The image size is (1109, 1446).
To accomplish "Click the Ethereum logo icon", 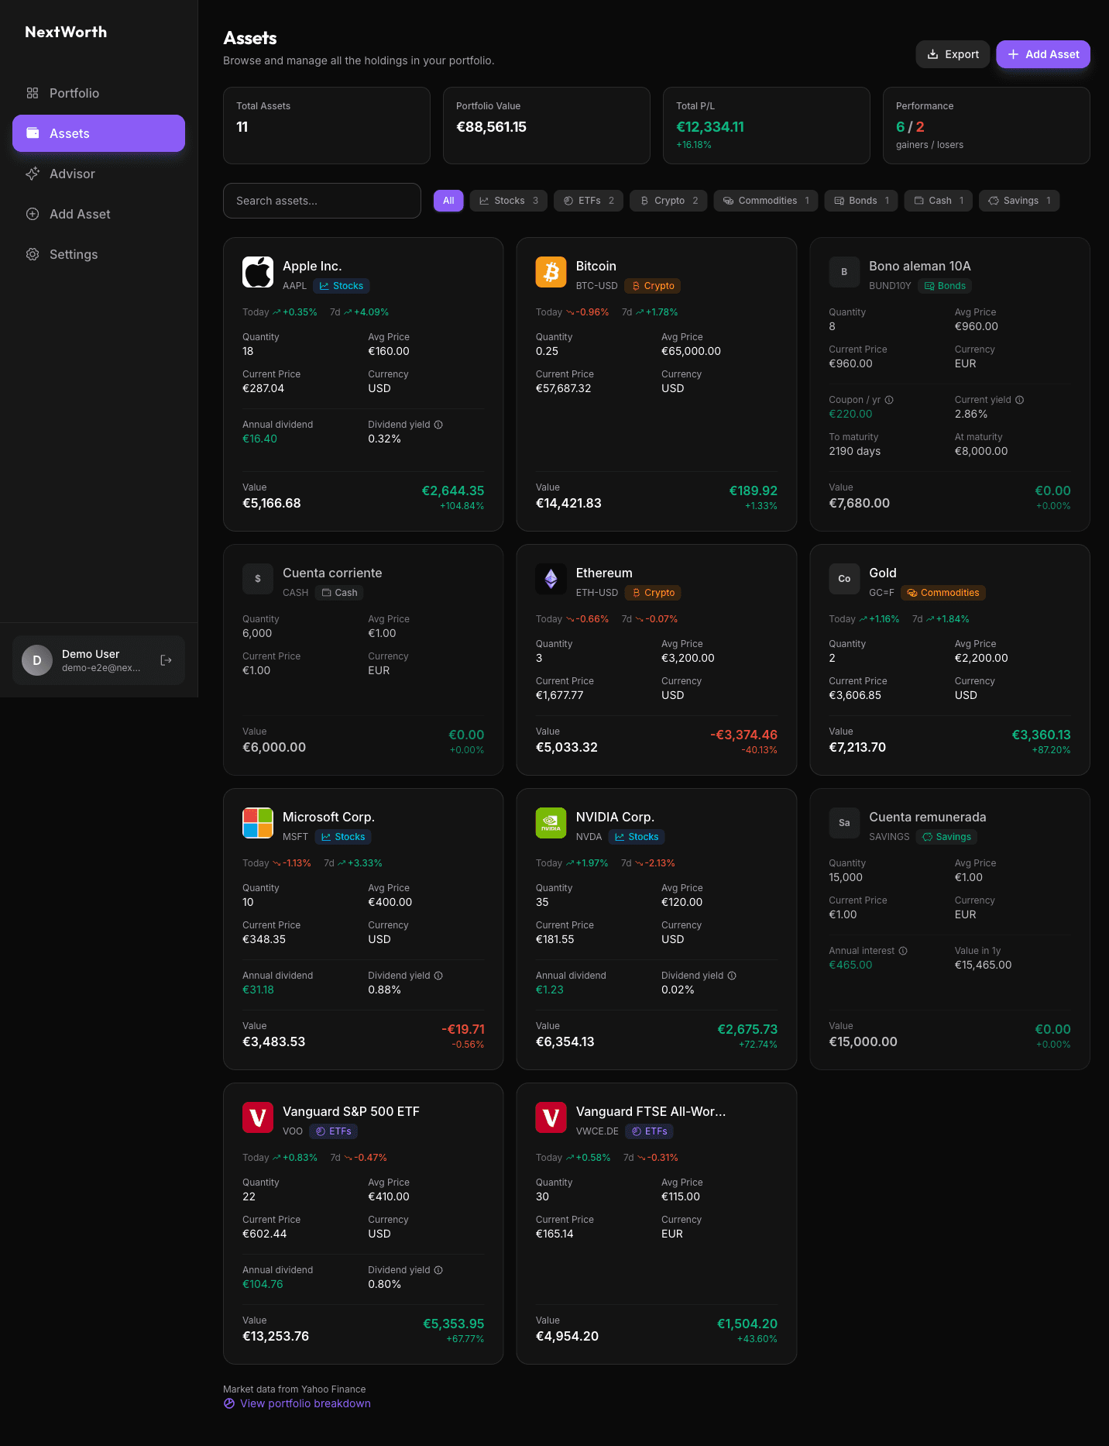I will point(551,579).
